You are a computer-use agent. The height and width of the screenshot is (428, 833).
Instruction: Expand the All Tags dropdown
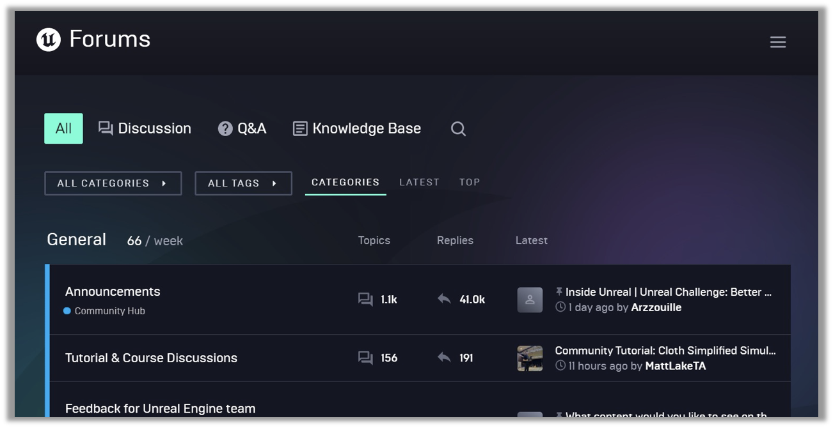[x=243, y=183]
